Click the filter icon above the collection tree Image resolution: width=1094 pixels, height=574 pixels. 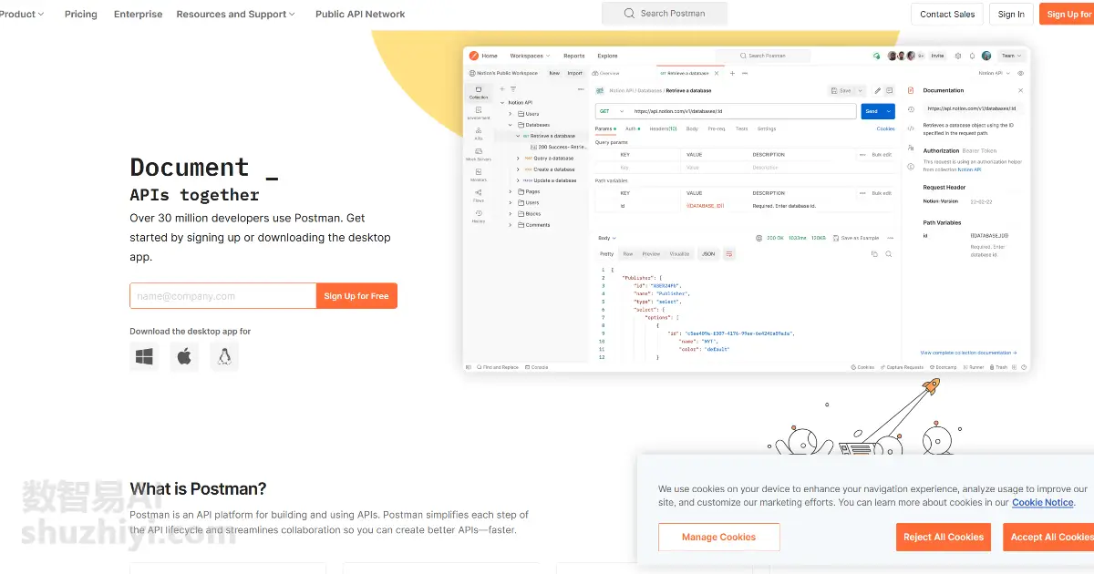click(x=512, y=89)
